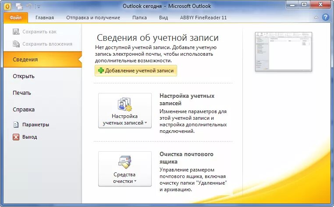The width and height of the screenshot is (334, 207).
Task: Click the Outlook window preview thumbnail
Action: coord(284,52)
